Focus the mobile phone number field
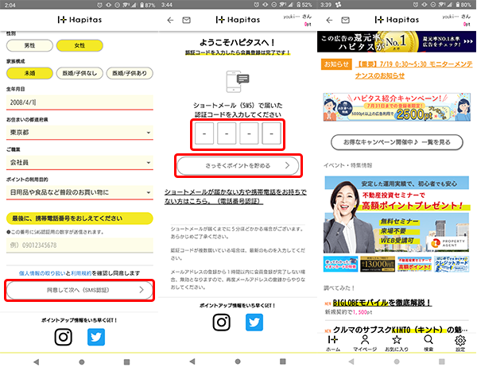 coord(79,245)
